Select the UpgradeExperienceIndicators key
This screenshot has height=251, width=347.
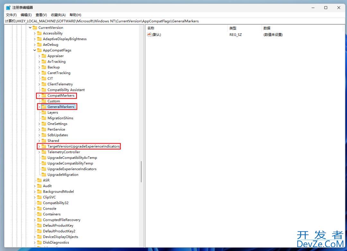72,169
